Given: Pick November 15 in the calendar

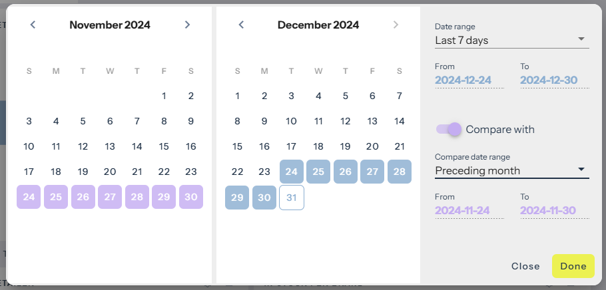Looking at the screenshot, I should click(x=164, y=146).
